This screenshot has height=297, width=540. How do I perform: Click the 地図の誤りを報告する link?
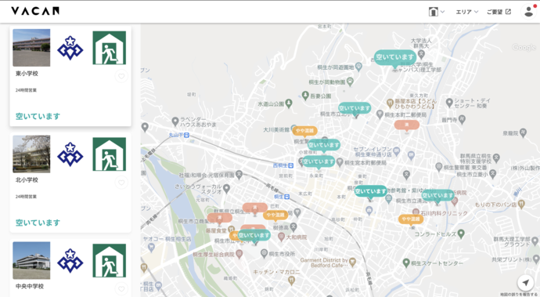[519, 294]
